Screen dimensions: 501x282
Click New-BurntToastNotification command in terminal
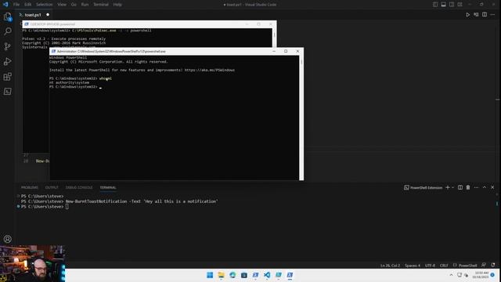point(142,201)
